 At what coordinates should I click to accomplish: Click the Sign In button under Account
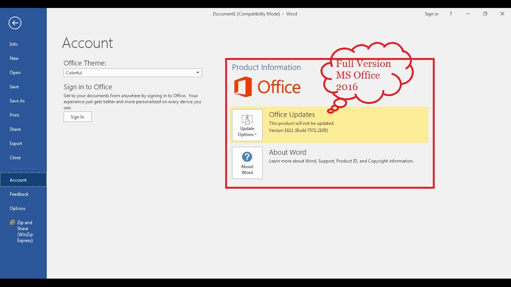[x=77, y=117]
